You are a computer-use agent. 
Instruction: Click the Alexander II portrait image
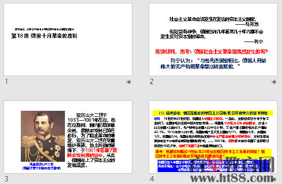[x=43, y=136]
